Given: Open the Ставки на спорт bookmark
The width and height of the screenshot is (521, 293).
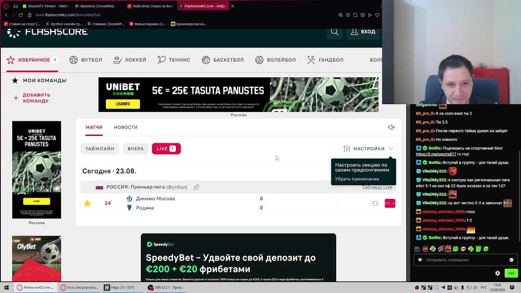Looking at the screenshot, I should (22, 24).
